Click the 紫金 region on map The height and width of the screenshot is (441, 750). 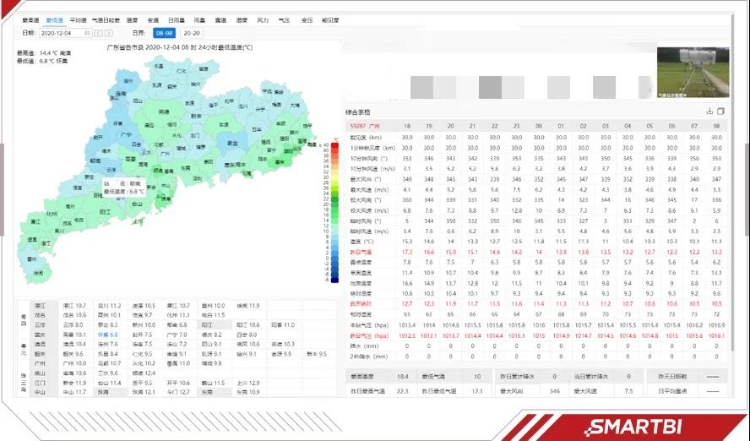tap(232, 143)
